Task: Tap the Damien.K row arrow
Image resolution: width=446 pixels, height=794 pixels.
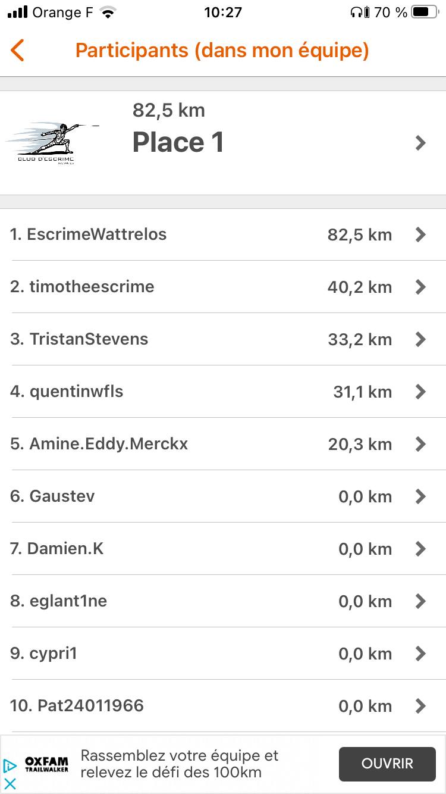Action: (x=420, y=549)
